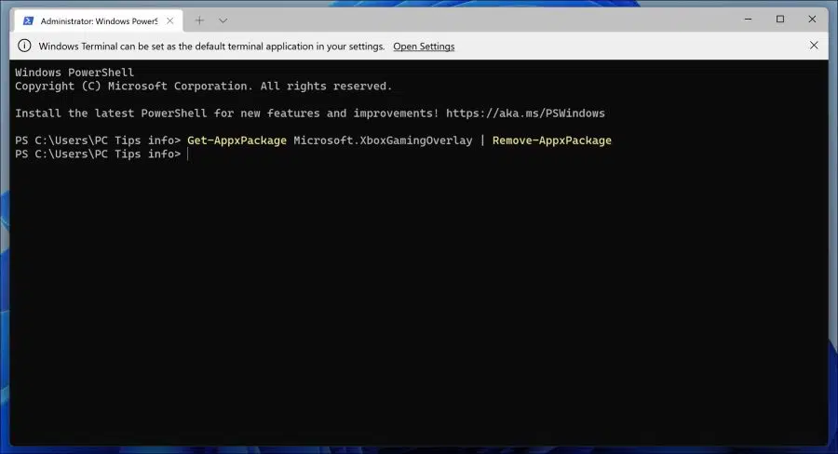Click the info icon in notification bar
Screen dimensions: 838x454
[x=24, y=46]
